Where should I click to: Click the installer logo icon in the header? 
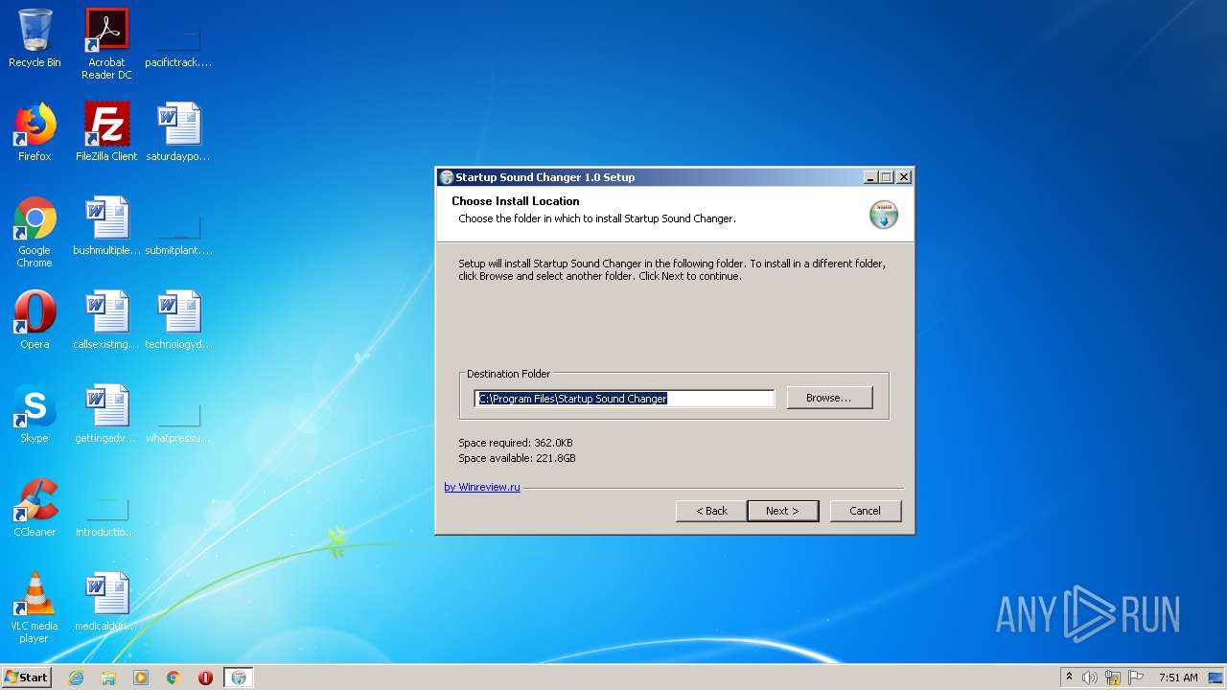(x=883, y=215)
